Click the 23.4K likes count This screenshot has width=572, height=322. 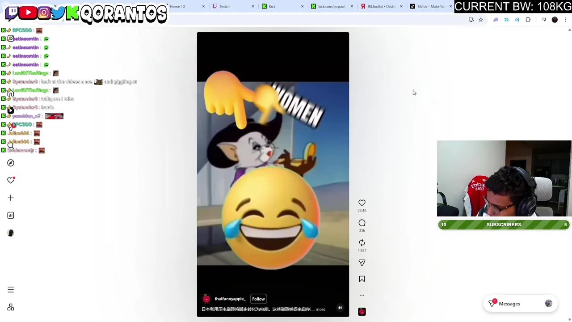point(362,211)
